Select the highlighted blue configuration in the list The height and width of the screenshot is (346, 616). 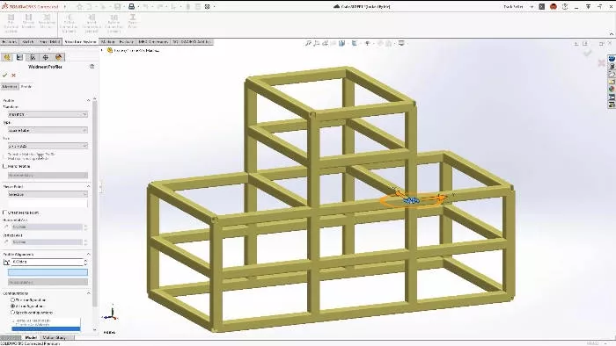point(46,329)
